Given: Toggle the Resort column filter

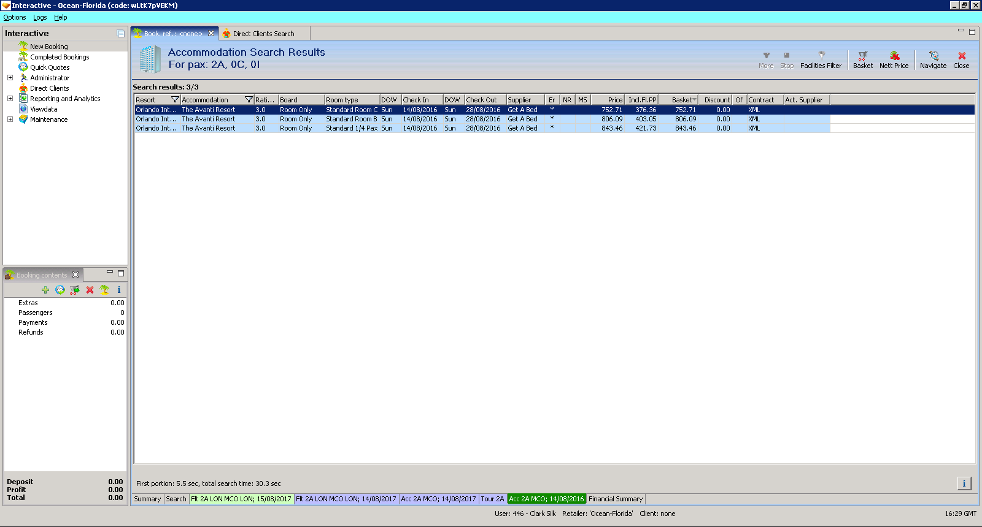Looking at the screenshot, I should [x=175, y=99].
